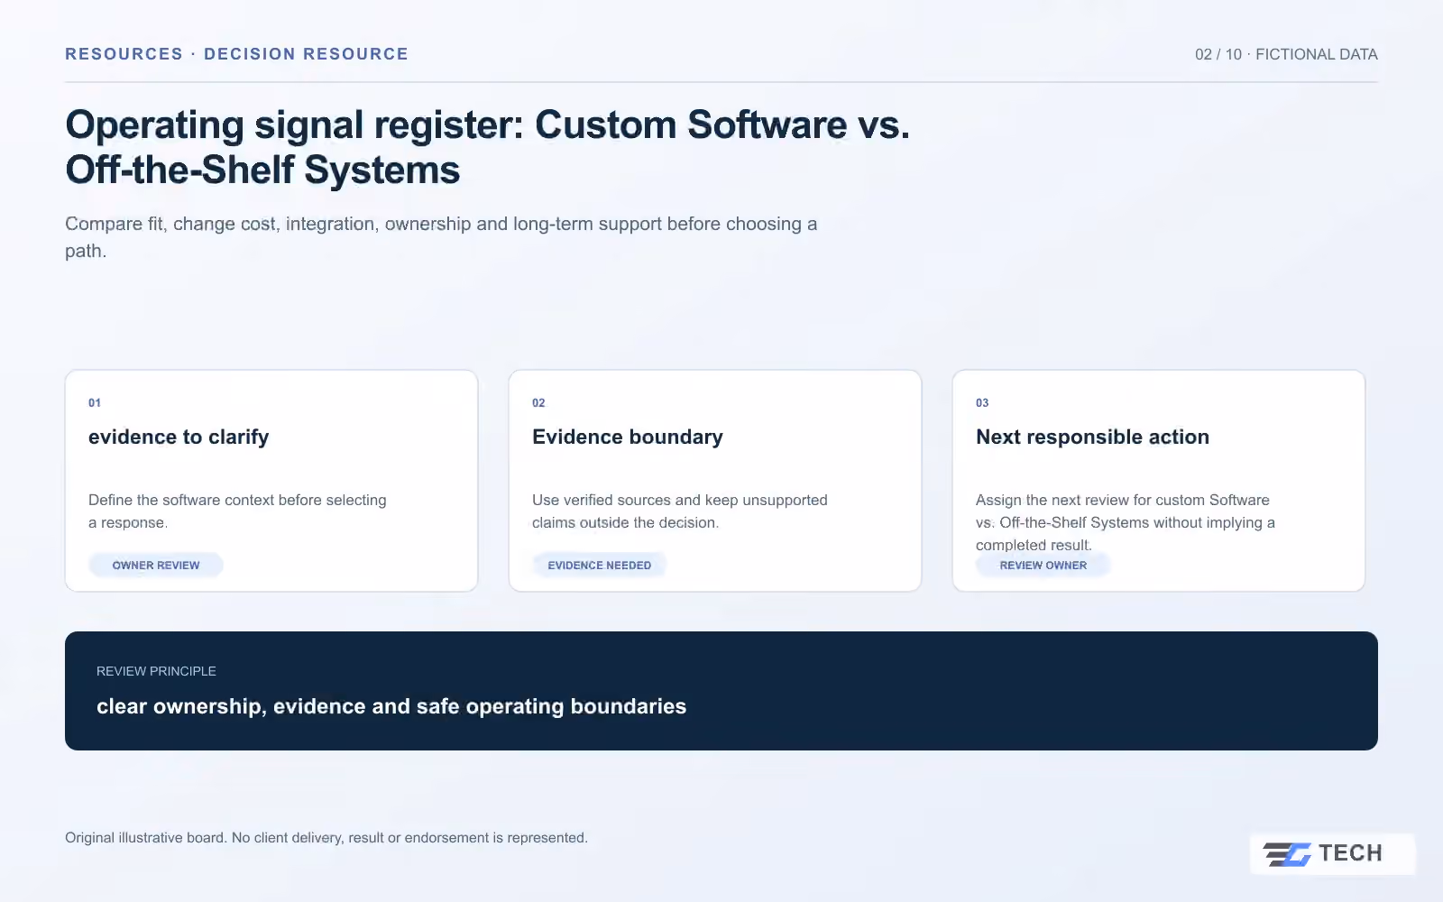Image resolution: width=1443 pixels, height=902 pixels.
Task: Click the TECH logo icon
Action: click(1287, 853)
